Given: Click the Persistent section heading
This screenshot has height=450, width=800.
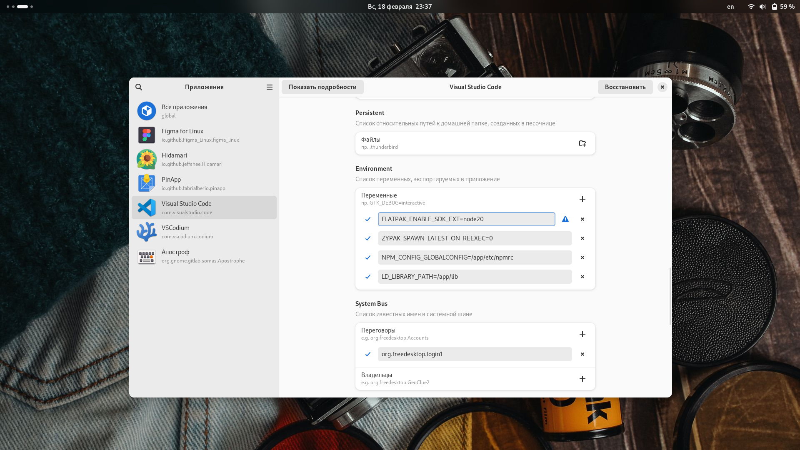Looking at the screenshot, I should tap(370, 113).
